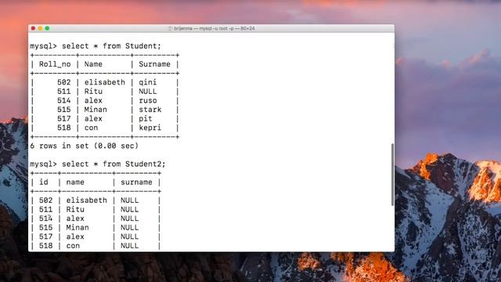Image resolution: width=501 pixels, height=282 pixels.
Task: Click the Roll_no column header
Action: tap(55, 64)
